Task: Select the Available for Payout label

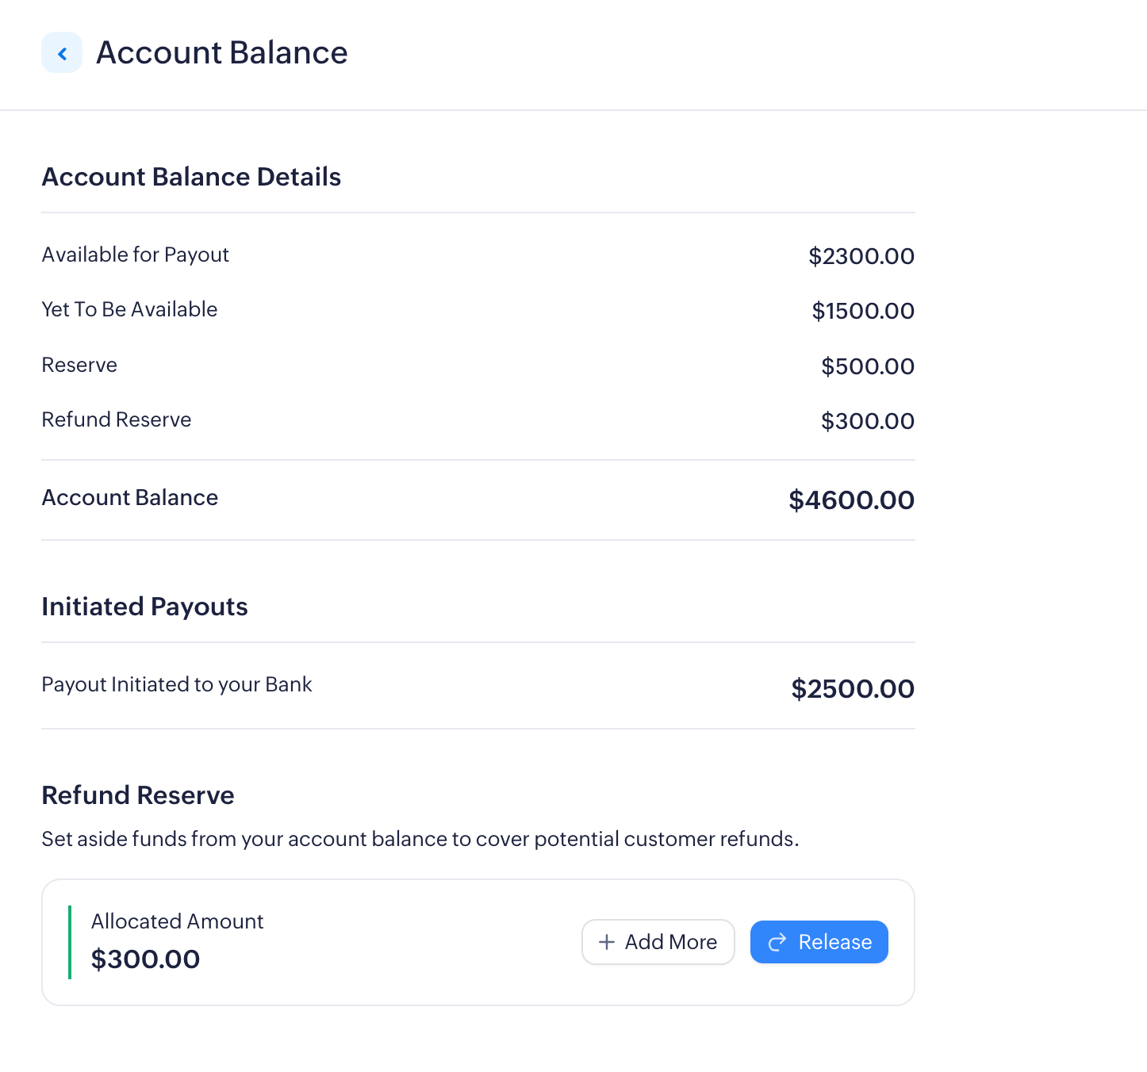Action: (135, 255)
